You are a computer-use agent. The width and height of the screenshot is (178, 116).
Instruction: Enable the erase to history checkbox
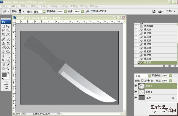tap(92, 11)
